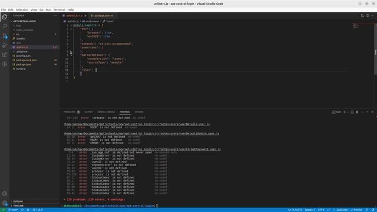Expand the node_modules folder

coord(34,30)
